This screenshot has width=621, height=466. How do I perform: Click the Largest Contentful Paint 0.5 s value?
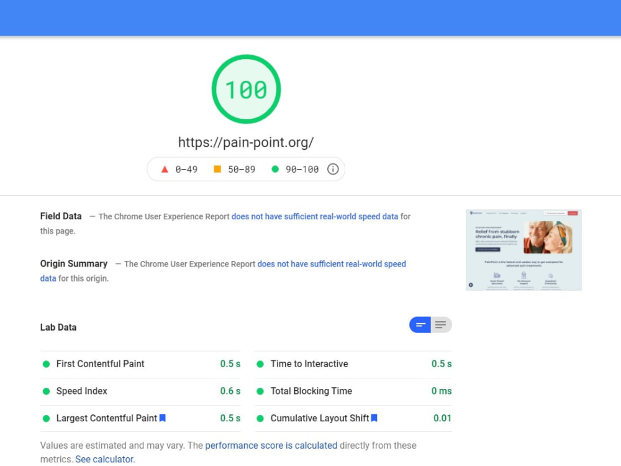click(x=230, y=418)
